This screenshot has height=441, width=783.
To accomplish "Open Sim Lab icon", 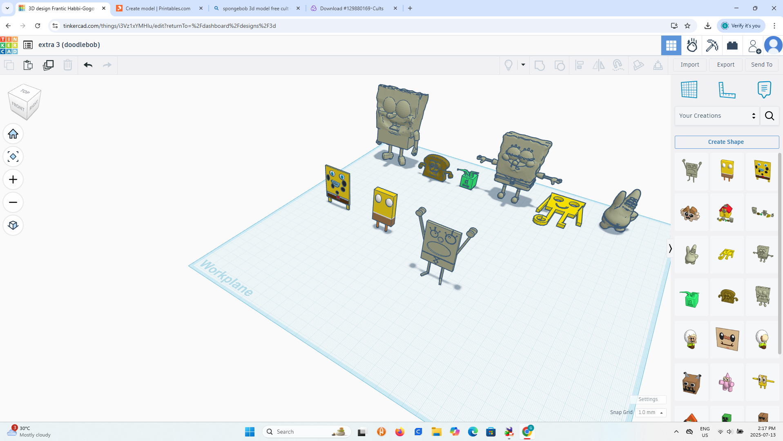I will coord(692,45).
